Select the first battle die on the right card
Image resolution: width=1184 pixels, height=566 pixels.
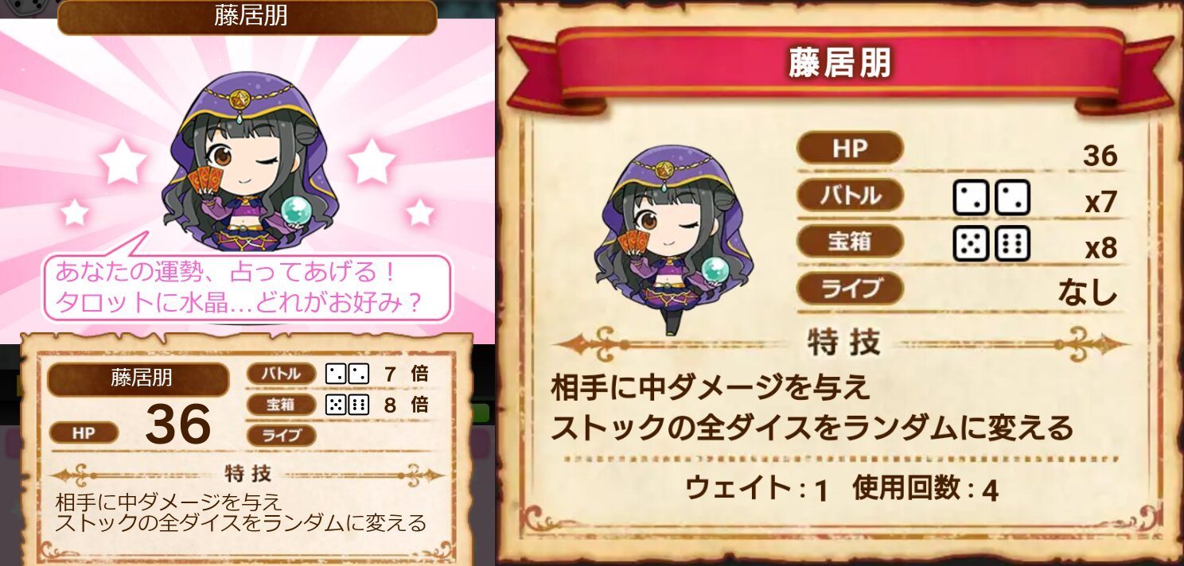click(970, 198)
